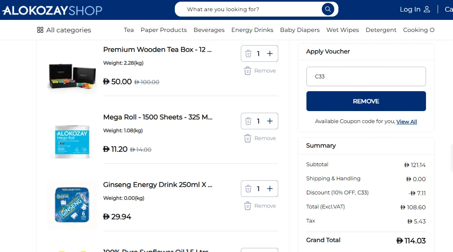Click Remove text for Ginseng Energy Drink

pos(265,206)
